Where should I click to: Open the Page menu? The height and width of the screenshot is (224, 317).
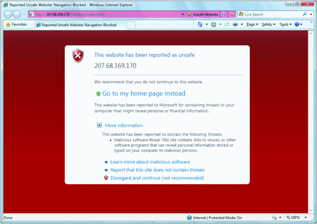252,25
